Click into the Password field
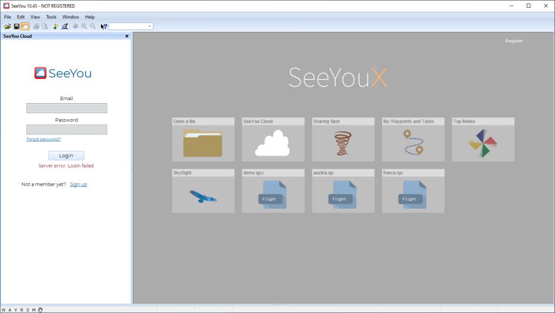The width and height of the screenshot is (555, 313). pyautogui.click(x=67, y=130)
